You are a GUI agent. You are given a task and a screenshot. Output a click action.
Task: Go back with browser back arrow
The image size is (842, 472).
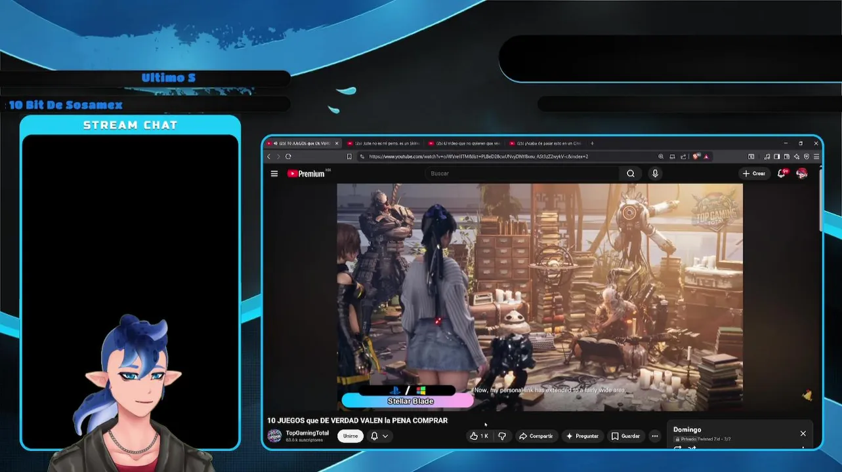pos(268,157)
